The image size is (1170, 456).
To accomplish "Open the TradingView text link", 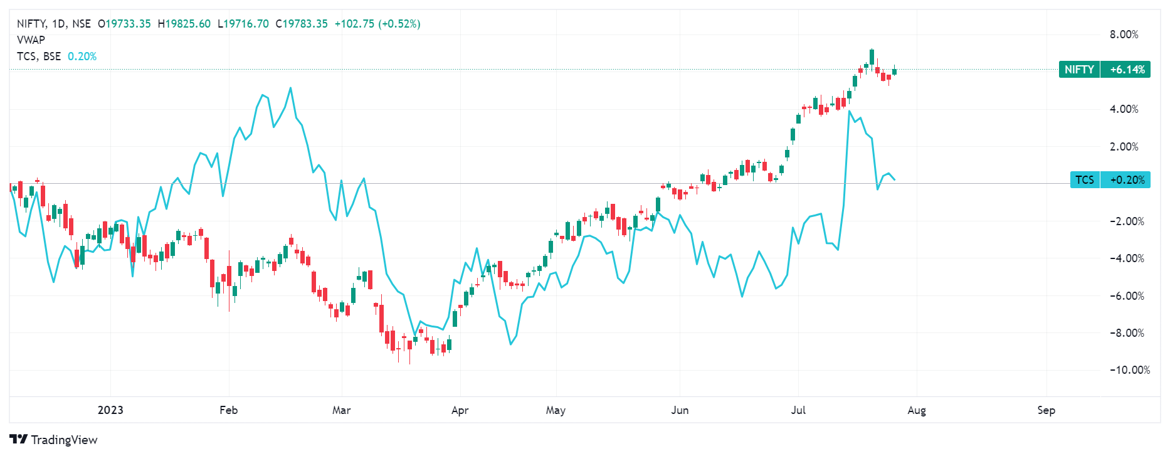I will coord(64,440).
